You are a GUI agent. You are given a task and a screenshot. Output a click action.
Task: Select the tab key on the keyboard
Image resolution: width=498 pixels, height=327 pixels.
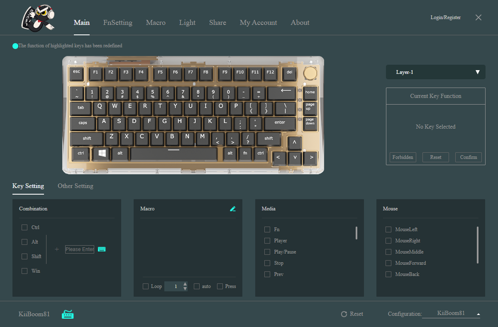tap(81, 108)
